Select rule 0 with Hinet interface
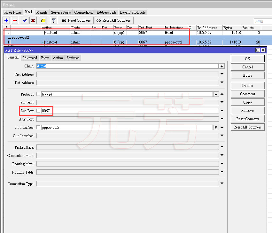 [x=137, y=33]
